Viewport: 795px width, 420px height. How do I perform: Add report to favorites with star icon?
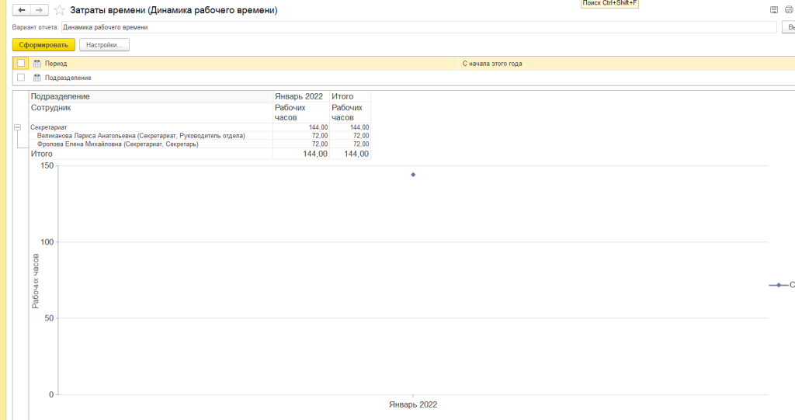pyautogui.click(x=59, y=11)
